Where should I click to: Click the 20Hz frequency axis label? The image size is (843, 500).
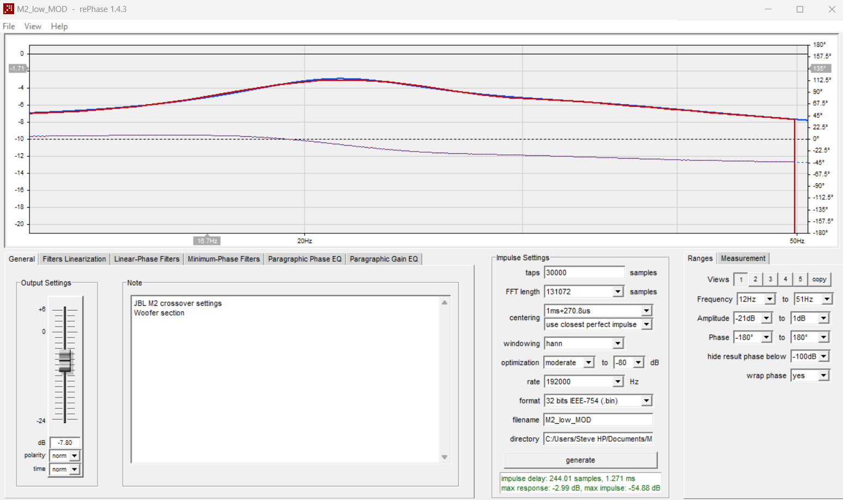click(x=305, y=241)
